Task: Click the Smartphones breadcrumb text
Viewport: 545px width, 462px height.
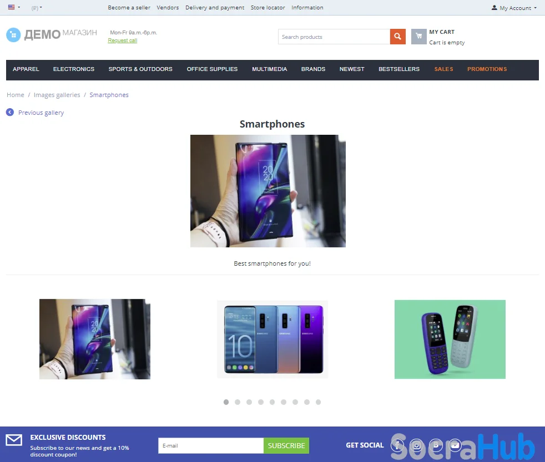Action: pyautogui.click(x=109, y=95)
